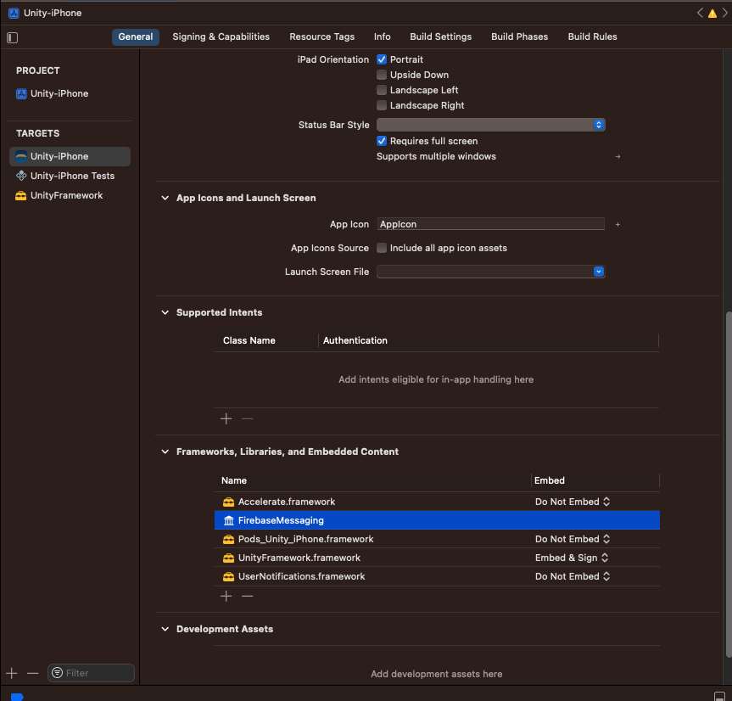Disable iPad Portrait orientation checkbox

pyautogui.click(x=382, y=59)
